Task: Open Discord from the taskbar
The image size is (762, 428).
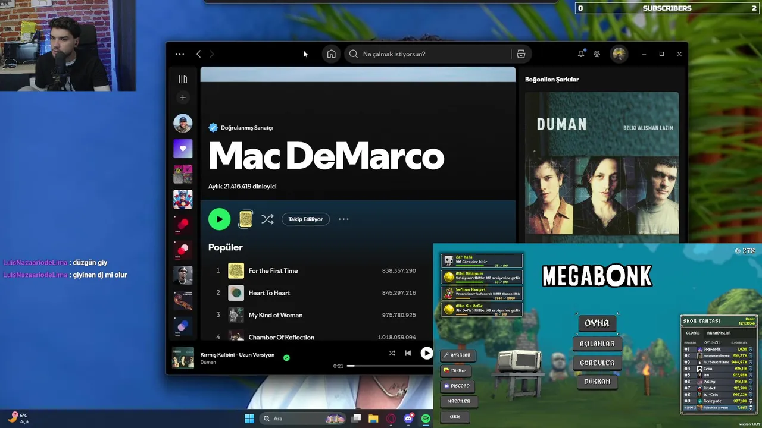Action: (x=408, y=418)
